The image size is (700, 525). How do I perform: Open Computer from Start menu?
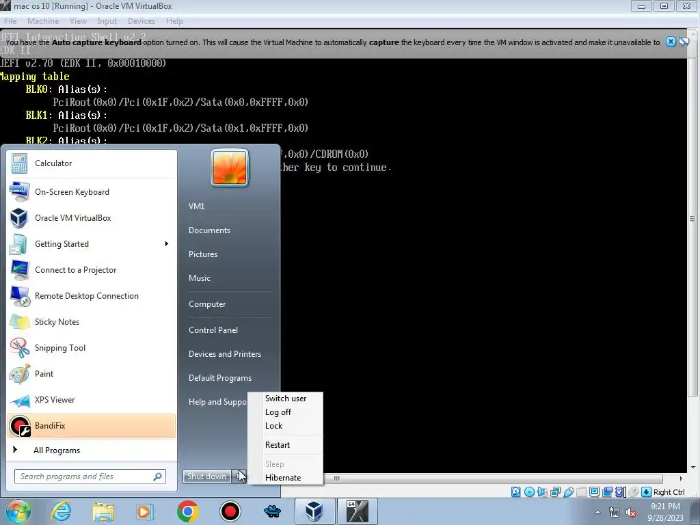point(207,304)
